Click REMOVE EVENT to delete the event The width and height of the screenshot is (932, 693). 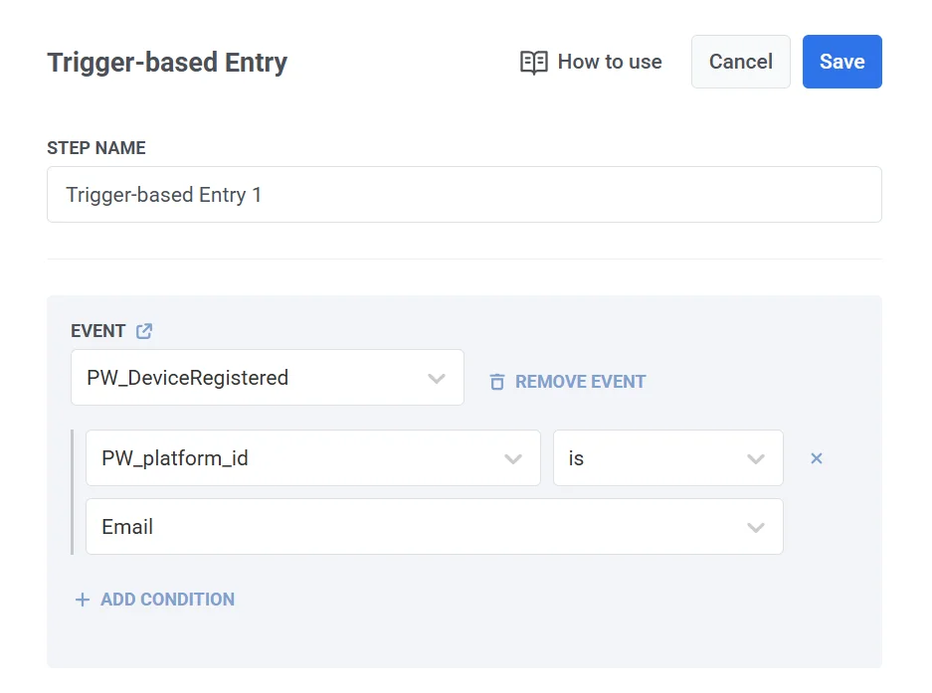click(581, 381)
